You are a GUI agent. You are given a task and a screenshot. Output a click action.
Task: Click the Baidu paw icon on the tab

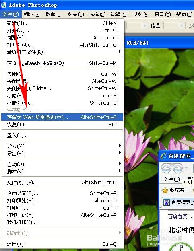point(167,202)
